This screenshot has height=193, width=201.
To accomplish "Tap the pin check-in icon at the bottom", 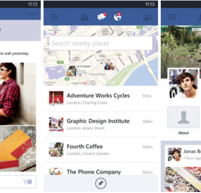I will pyautogui.click(x=100, y=183).
